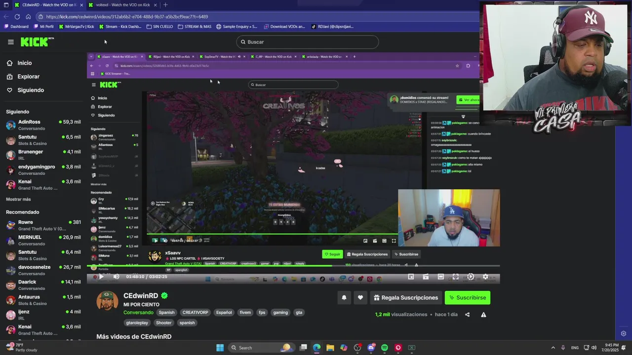Open Discord from taskbar
Viewport: 632px width, 355px height.
click(371, 348)
